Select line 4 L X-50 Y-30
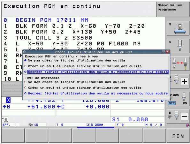This screenshot has width=190, height=144. coord(72,44)
